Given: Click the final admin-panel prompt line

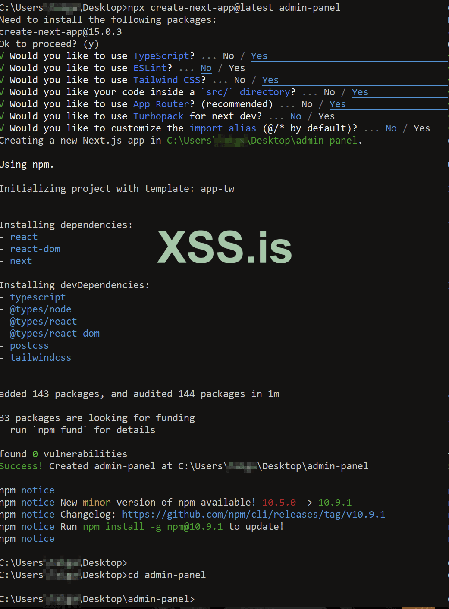Looking at the screenshot, I should [97, 599].
